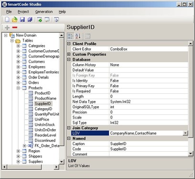Open the File menu
This screenshot has height=179, width=195.
(x=9, y=11)
